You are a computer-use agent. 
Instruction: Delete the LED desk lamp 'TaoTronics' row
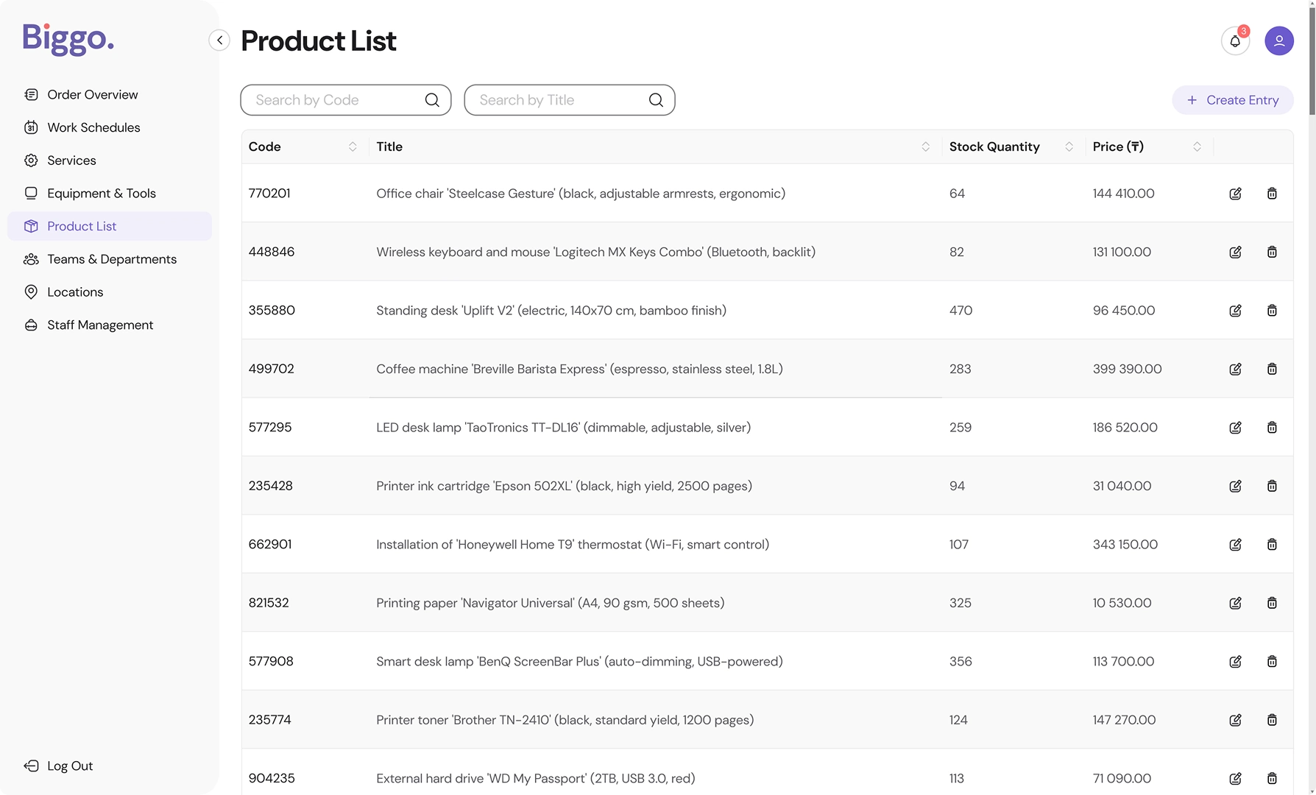(x=1271, y=428)
